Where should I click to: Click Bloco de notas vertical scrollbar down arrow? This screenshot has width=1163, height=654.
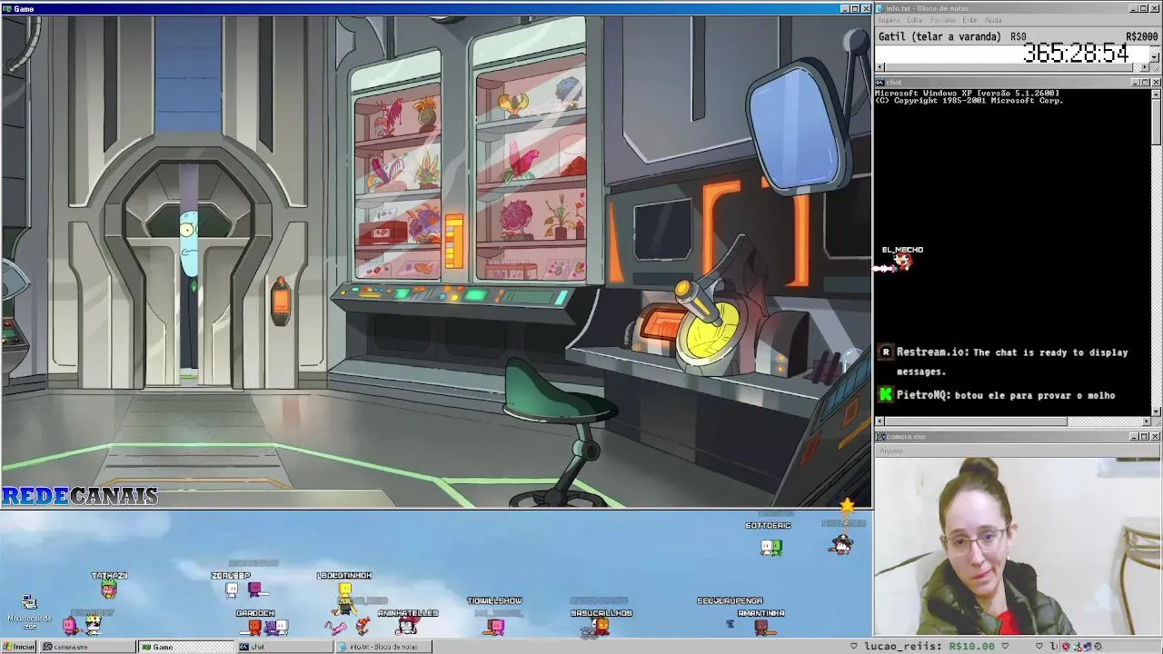pyautogui.click(x=1155, y=58)
